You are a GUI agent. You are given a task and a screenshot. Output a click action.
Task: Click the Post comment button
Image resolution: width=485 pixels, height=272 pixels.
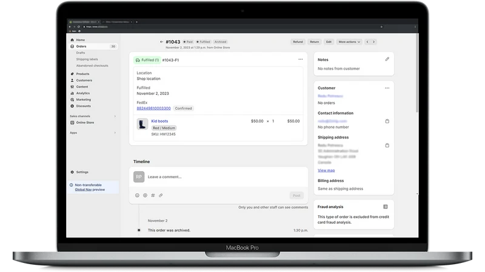(296, 195)
